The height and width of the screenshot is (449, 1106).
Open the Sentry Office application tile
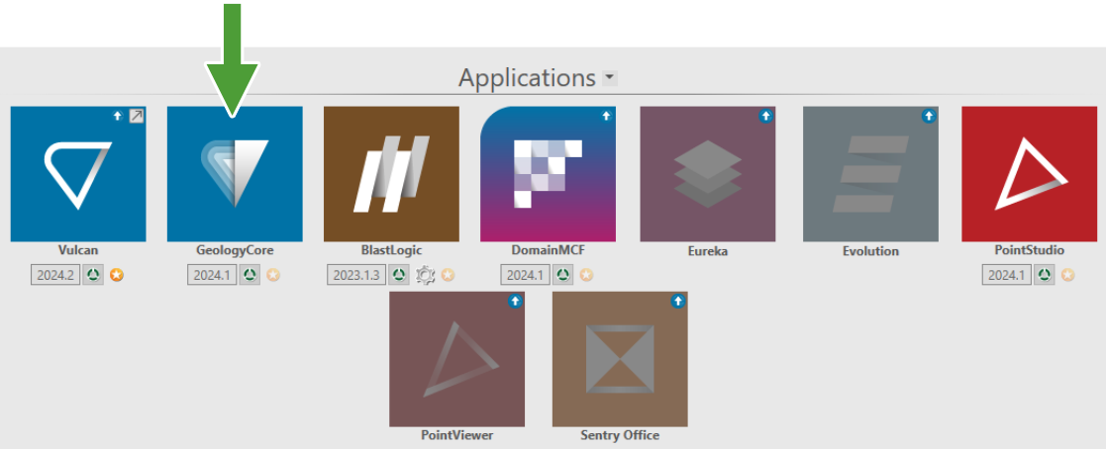(x=620, y=359)
